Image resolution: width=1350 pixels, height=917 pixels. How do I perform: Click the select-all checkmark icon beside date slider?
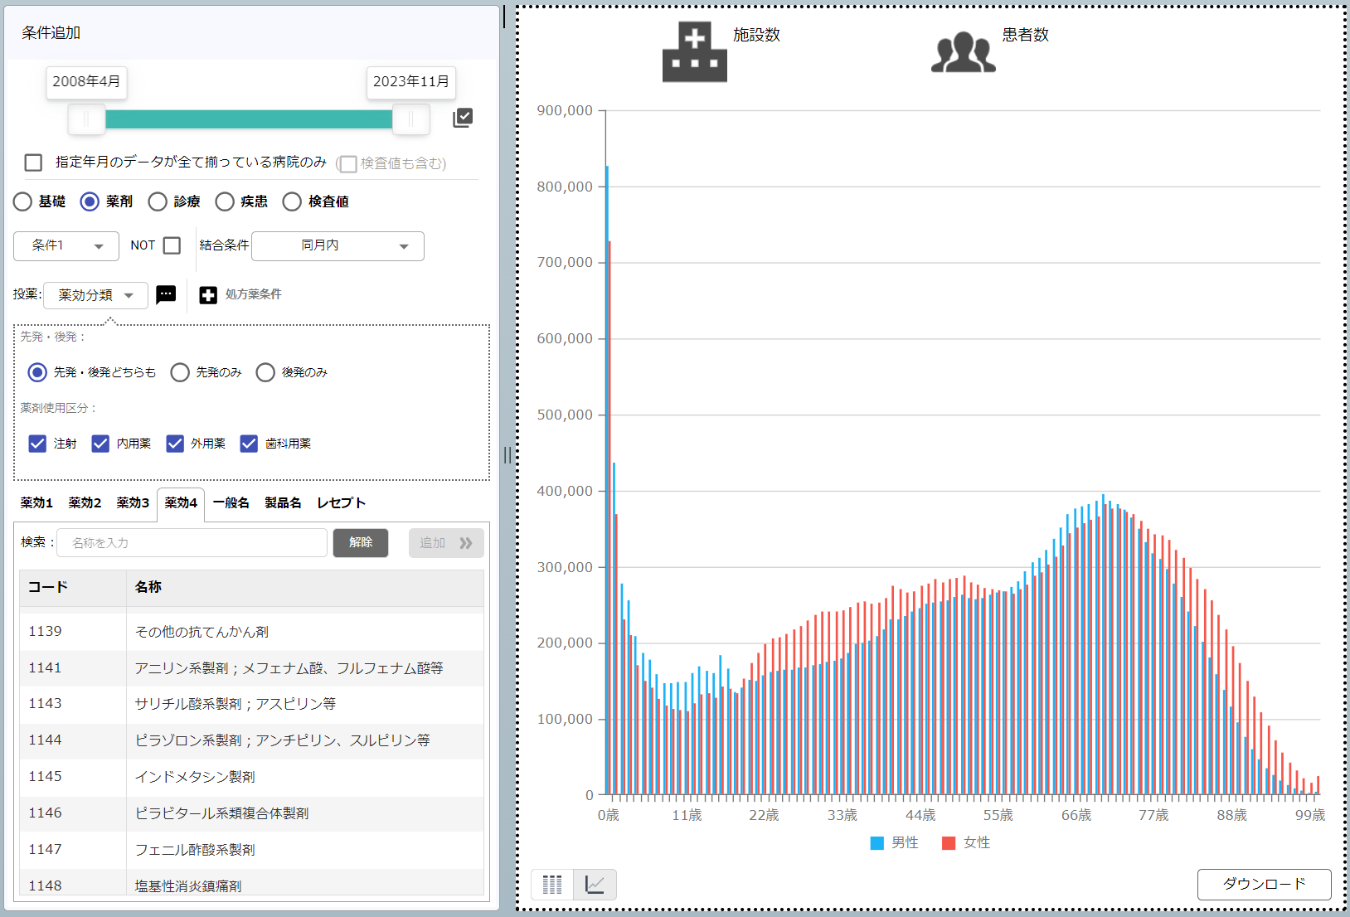tap(463, 118)
